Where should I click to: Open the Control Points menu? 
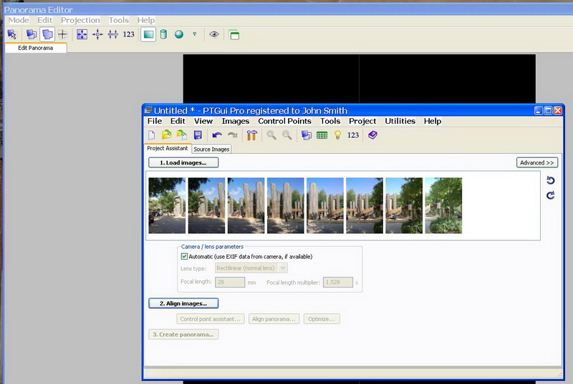pos(284,121)
